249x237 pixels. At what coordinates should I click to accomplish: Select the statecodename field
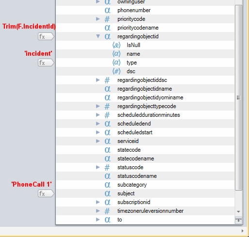tap(145, 158)
